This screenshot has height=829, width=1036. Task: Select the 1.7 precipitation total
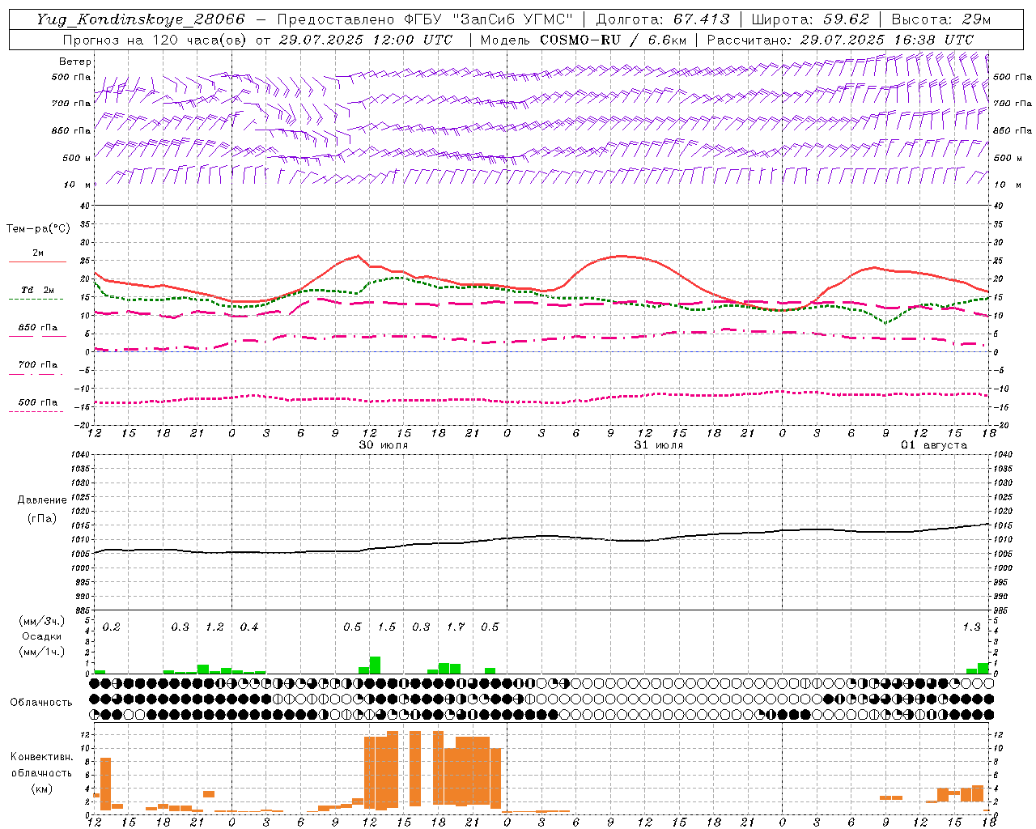(456, 627)
